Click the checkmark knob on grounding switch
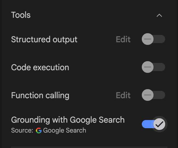The height and width of the screenshot is (148, 178). (x=159, y=124)
